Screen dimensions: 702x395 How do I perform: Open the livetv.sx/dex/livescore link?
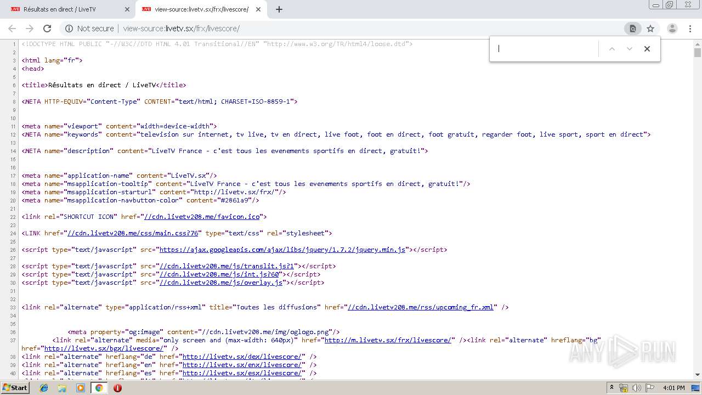(x=242, y=357)
